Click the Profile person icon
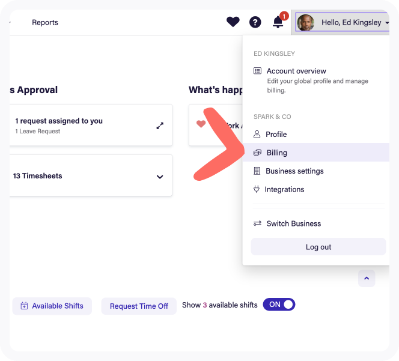The height and width of the screenshot is (361, 399). (x=257, y=134)
